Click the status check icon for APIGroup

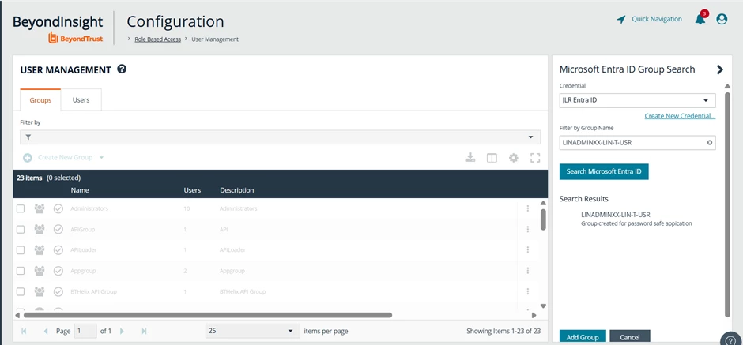point(58,229)
